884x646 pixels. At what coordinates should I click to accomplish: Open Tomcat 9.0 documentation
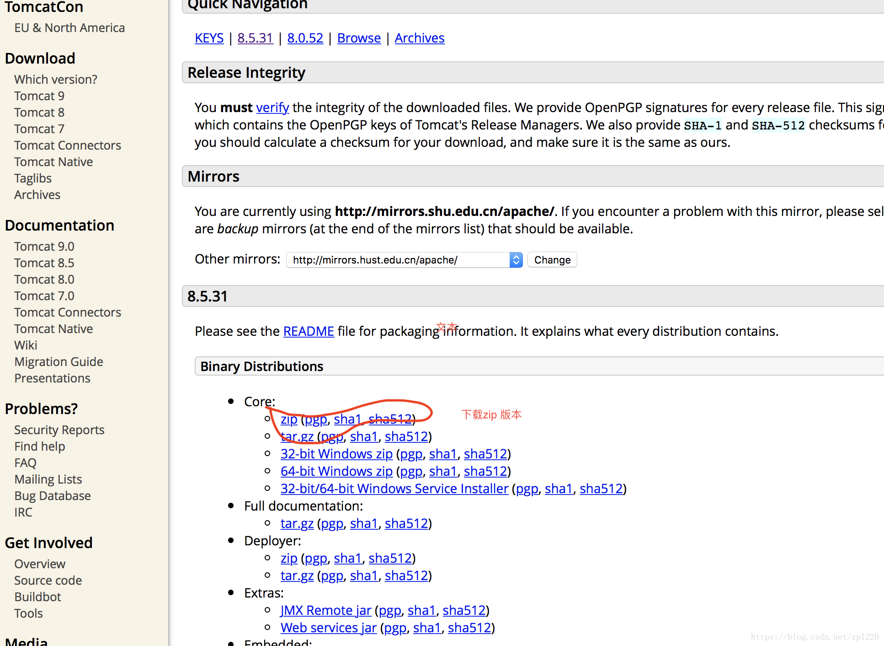pyautogui.click(x=44, y=247)
